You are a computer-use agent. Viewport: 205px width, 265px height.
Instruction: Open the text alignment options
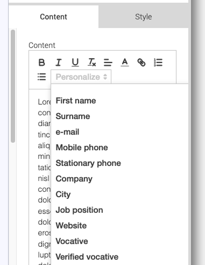point(108,62)
